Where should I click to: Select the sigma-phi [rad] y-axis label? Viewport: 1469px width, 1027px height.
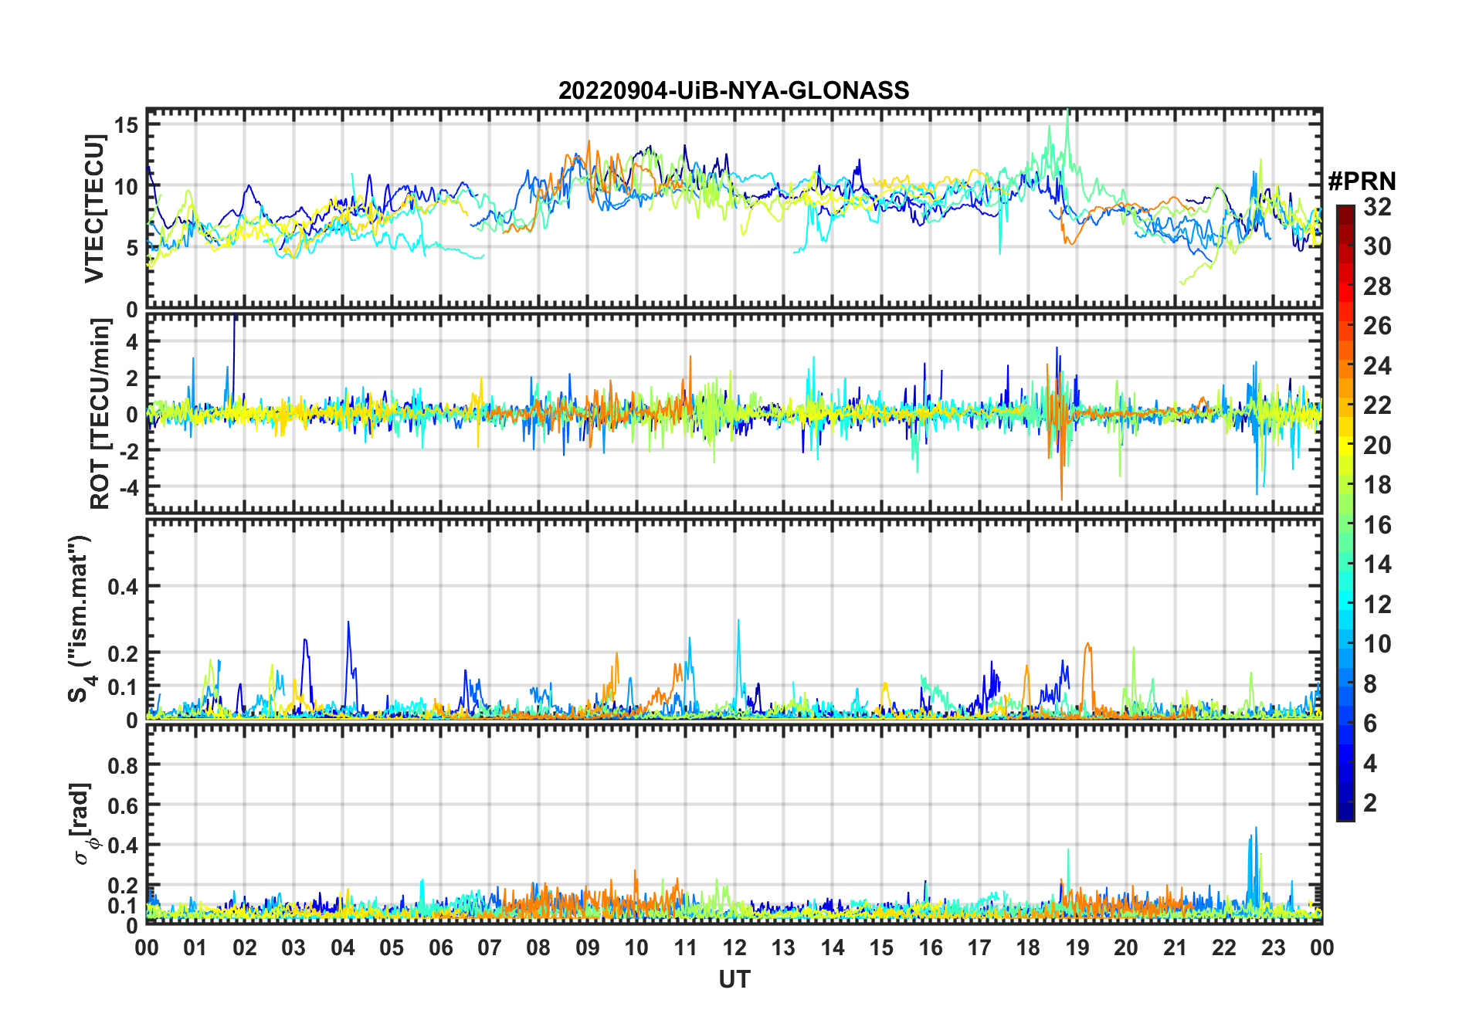pyautogui.click(x=84, y=824)
